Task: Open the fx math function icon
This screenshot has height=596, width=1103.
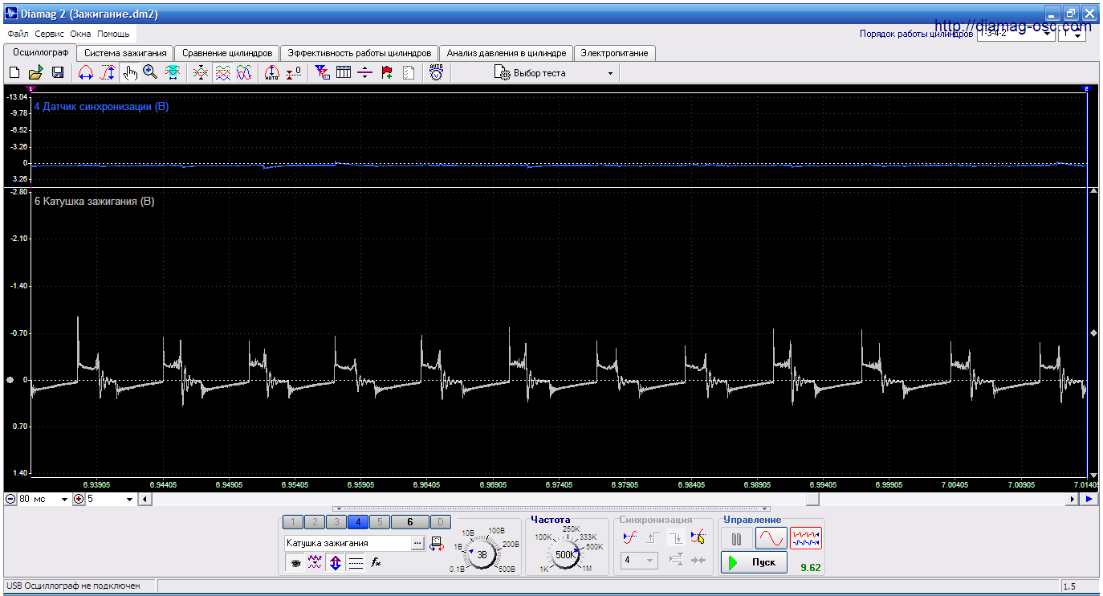Action: tap(376, 563)
